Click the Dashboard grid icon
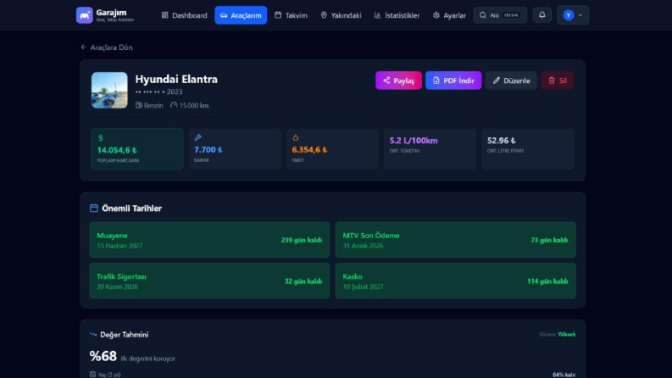The width and height of the screenshot is (672, 378). (164, 15)
